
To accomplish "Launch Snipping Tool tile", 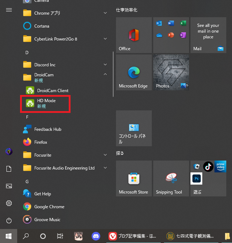I will click(171, 178).
